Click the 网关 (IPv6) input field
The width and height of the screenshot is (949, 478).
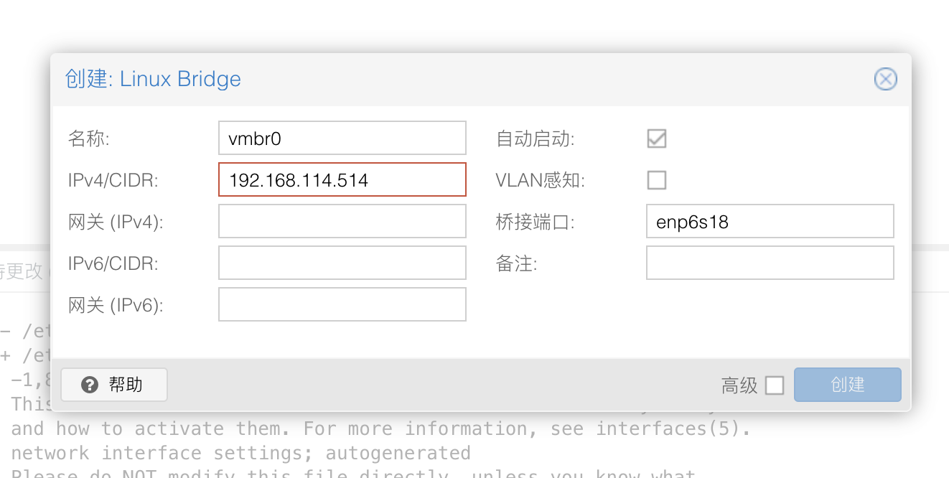click(342, 304)
